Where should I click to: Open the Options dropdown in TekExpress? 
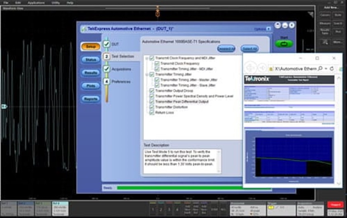[x=263, y=29]
